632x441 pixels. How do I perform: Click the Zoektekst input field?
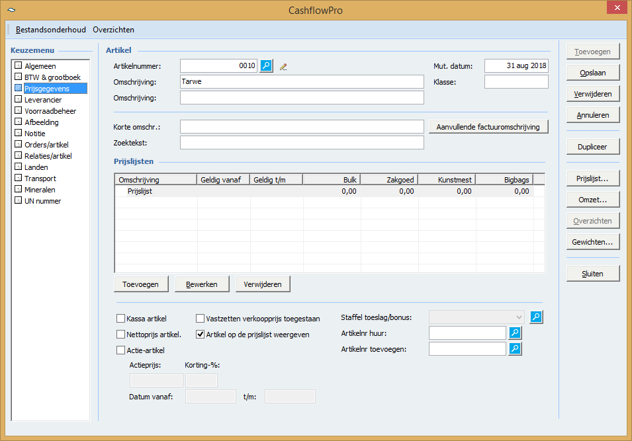pos(302,143)
